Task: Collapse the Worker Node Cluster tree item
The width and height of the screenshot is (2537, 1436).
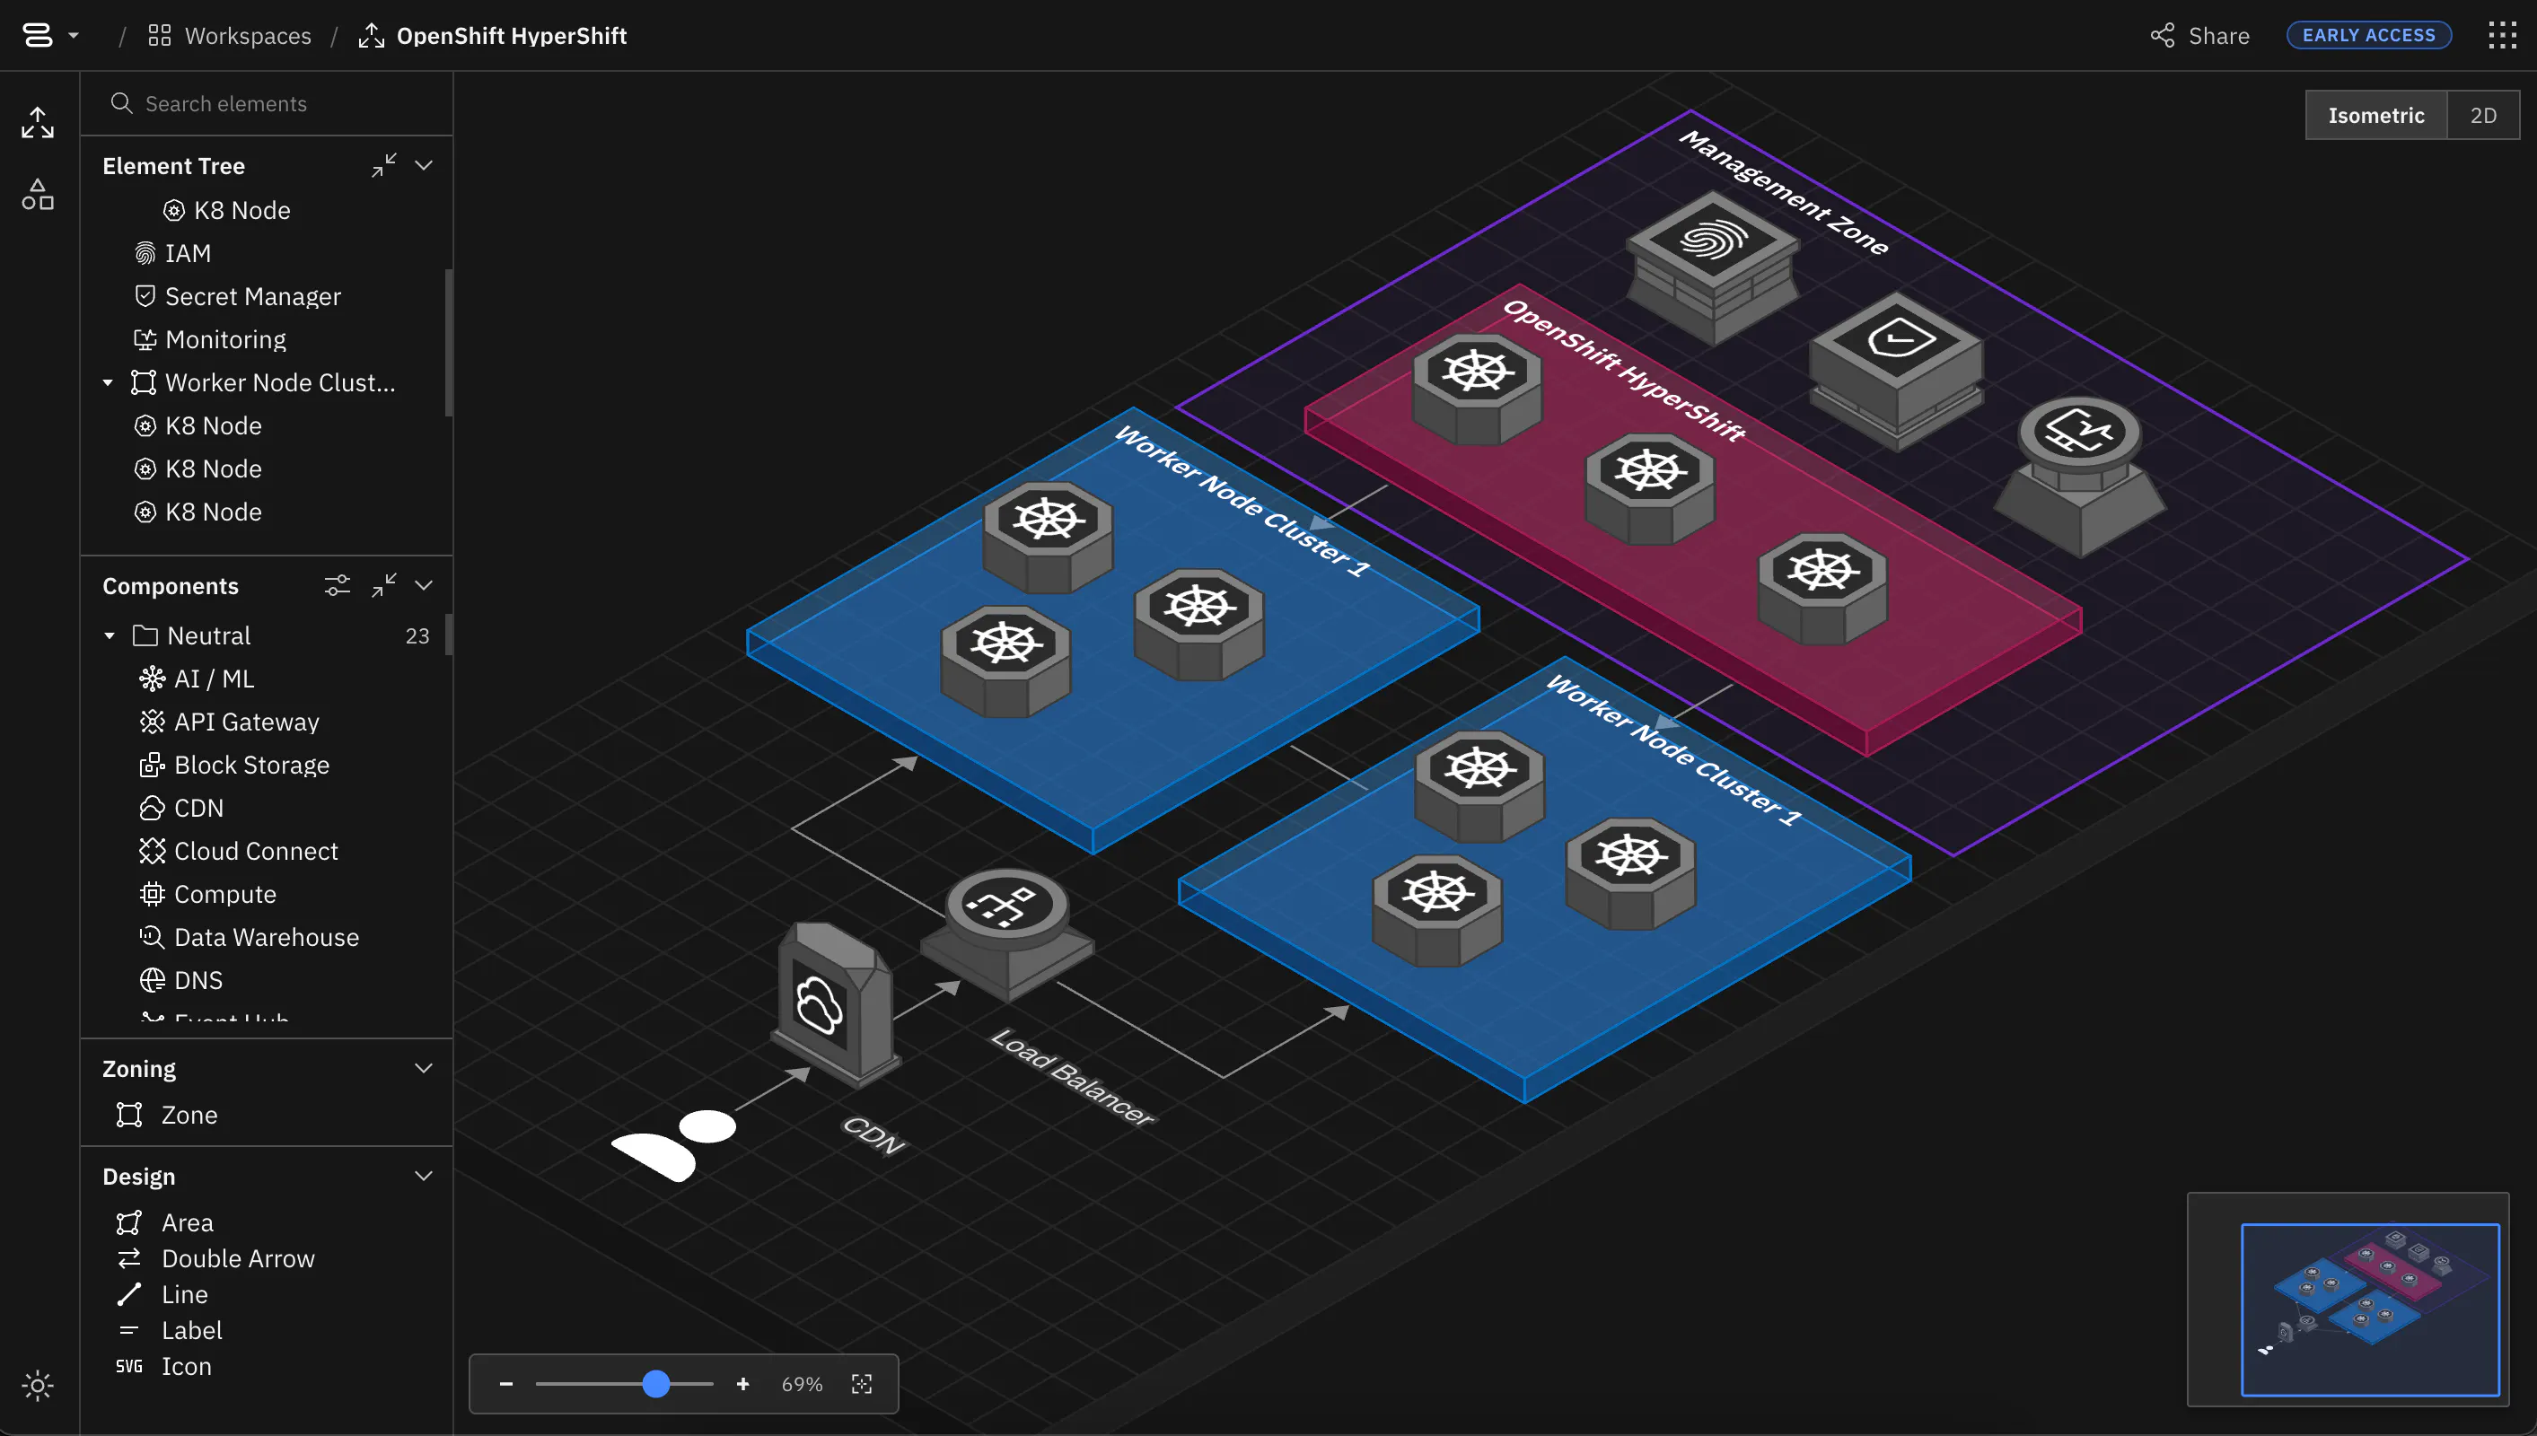Action: [x=109, y=382]
